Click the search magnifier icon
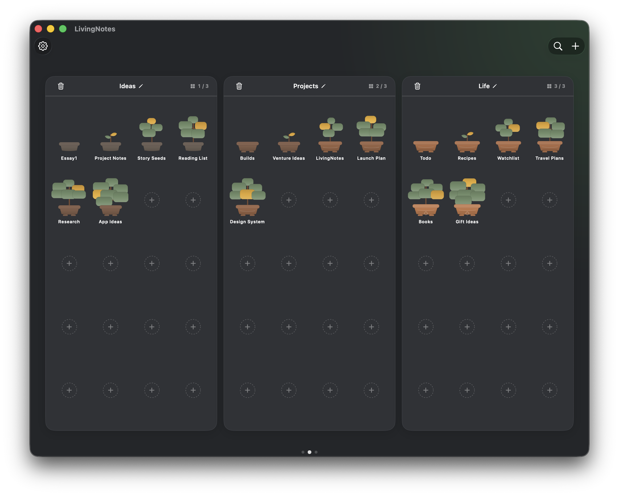The height and width of the screenshot is (496, 619). pos(558,46)
